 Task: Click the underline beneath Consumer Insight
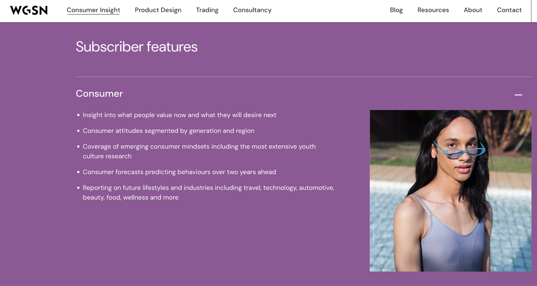[x=93, y=15]
